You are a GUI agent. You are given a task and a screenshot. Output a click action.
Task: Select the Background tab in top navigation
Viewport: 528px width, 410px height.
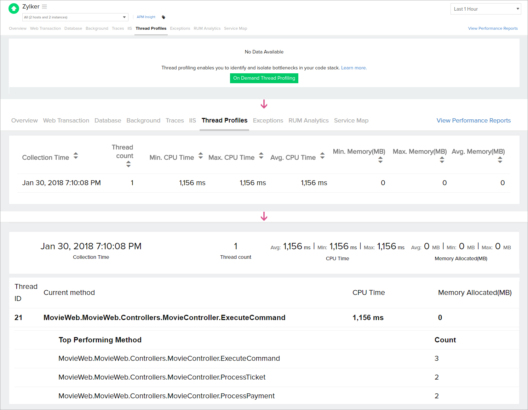point(97,28)
